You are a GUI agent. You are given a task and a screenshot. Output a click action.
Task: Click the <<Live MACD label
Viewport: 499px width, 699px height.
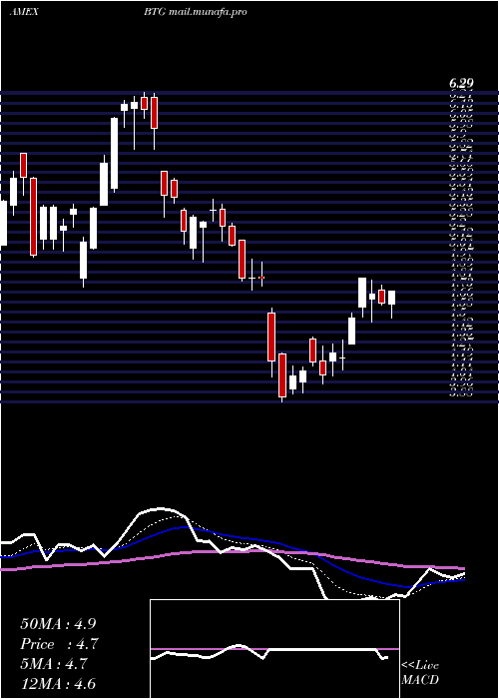pyautogui.click(x=420, y=673)
